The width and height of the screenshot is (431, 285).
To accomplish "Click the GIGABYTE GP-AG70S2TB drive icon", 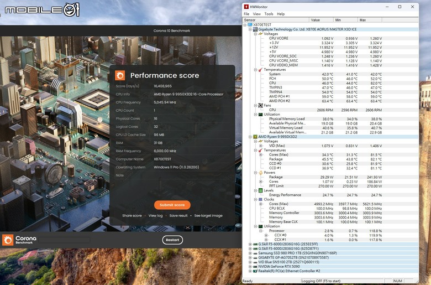I will (255, 258).
